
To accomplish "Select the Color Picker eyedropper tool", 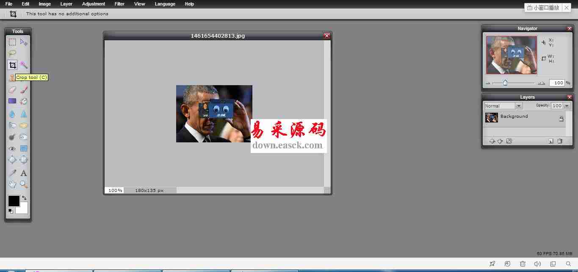I will point(12,173).
